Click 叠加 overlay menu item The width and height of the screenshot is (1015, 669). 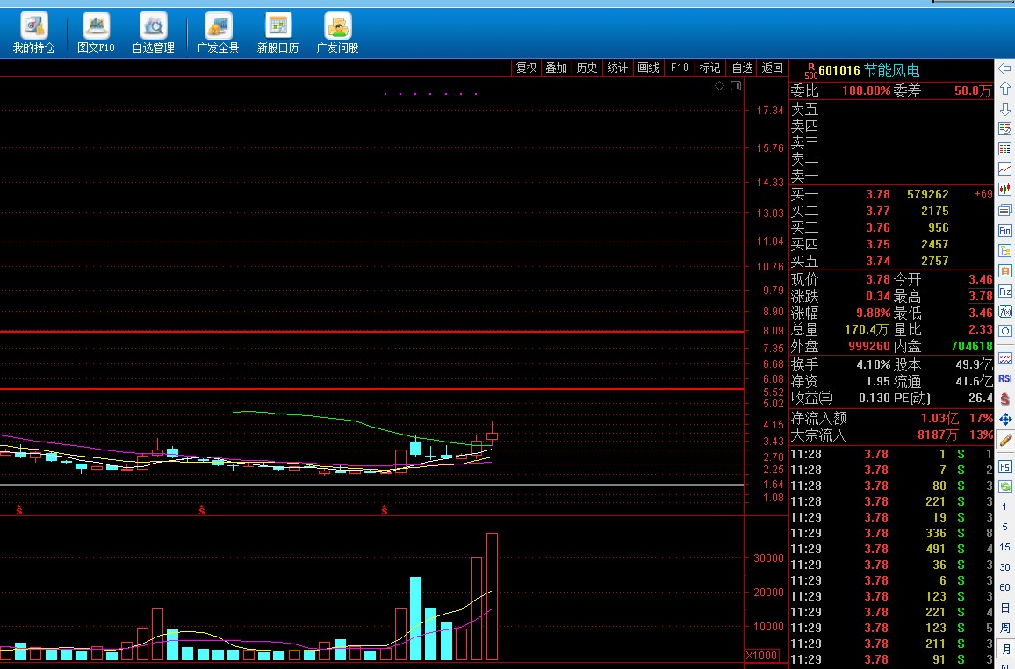point(556,68)
